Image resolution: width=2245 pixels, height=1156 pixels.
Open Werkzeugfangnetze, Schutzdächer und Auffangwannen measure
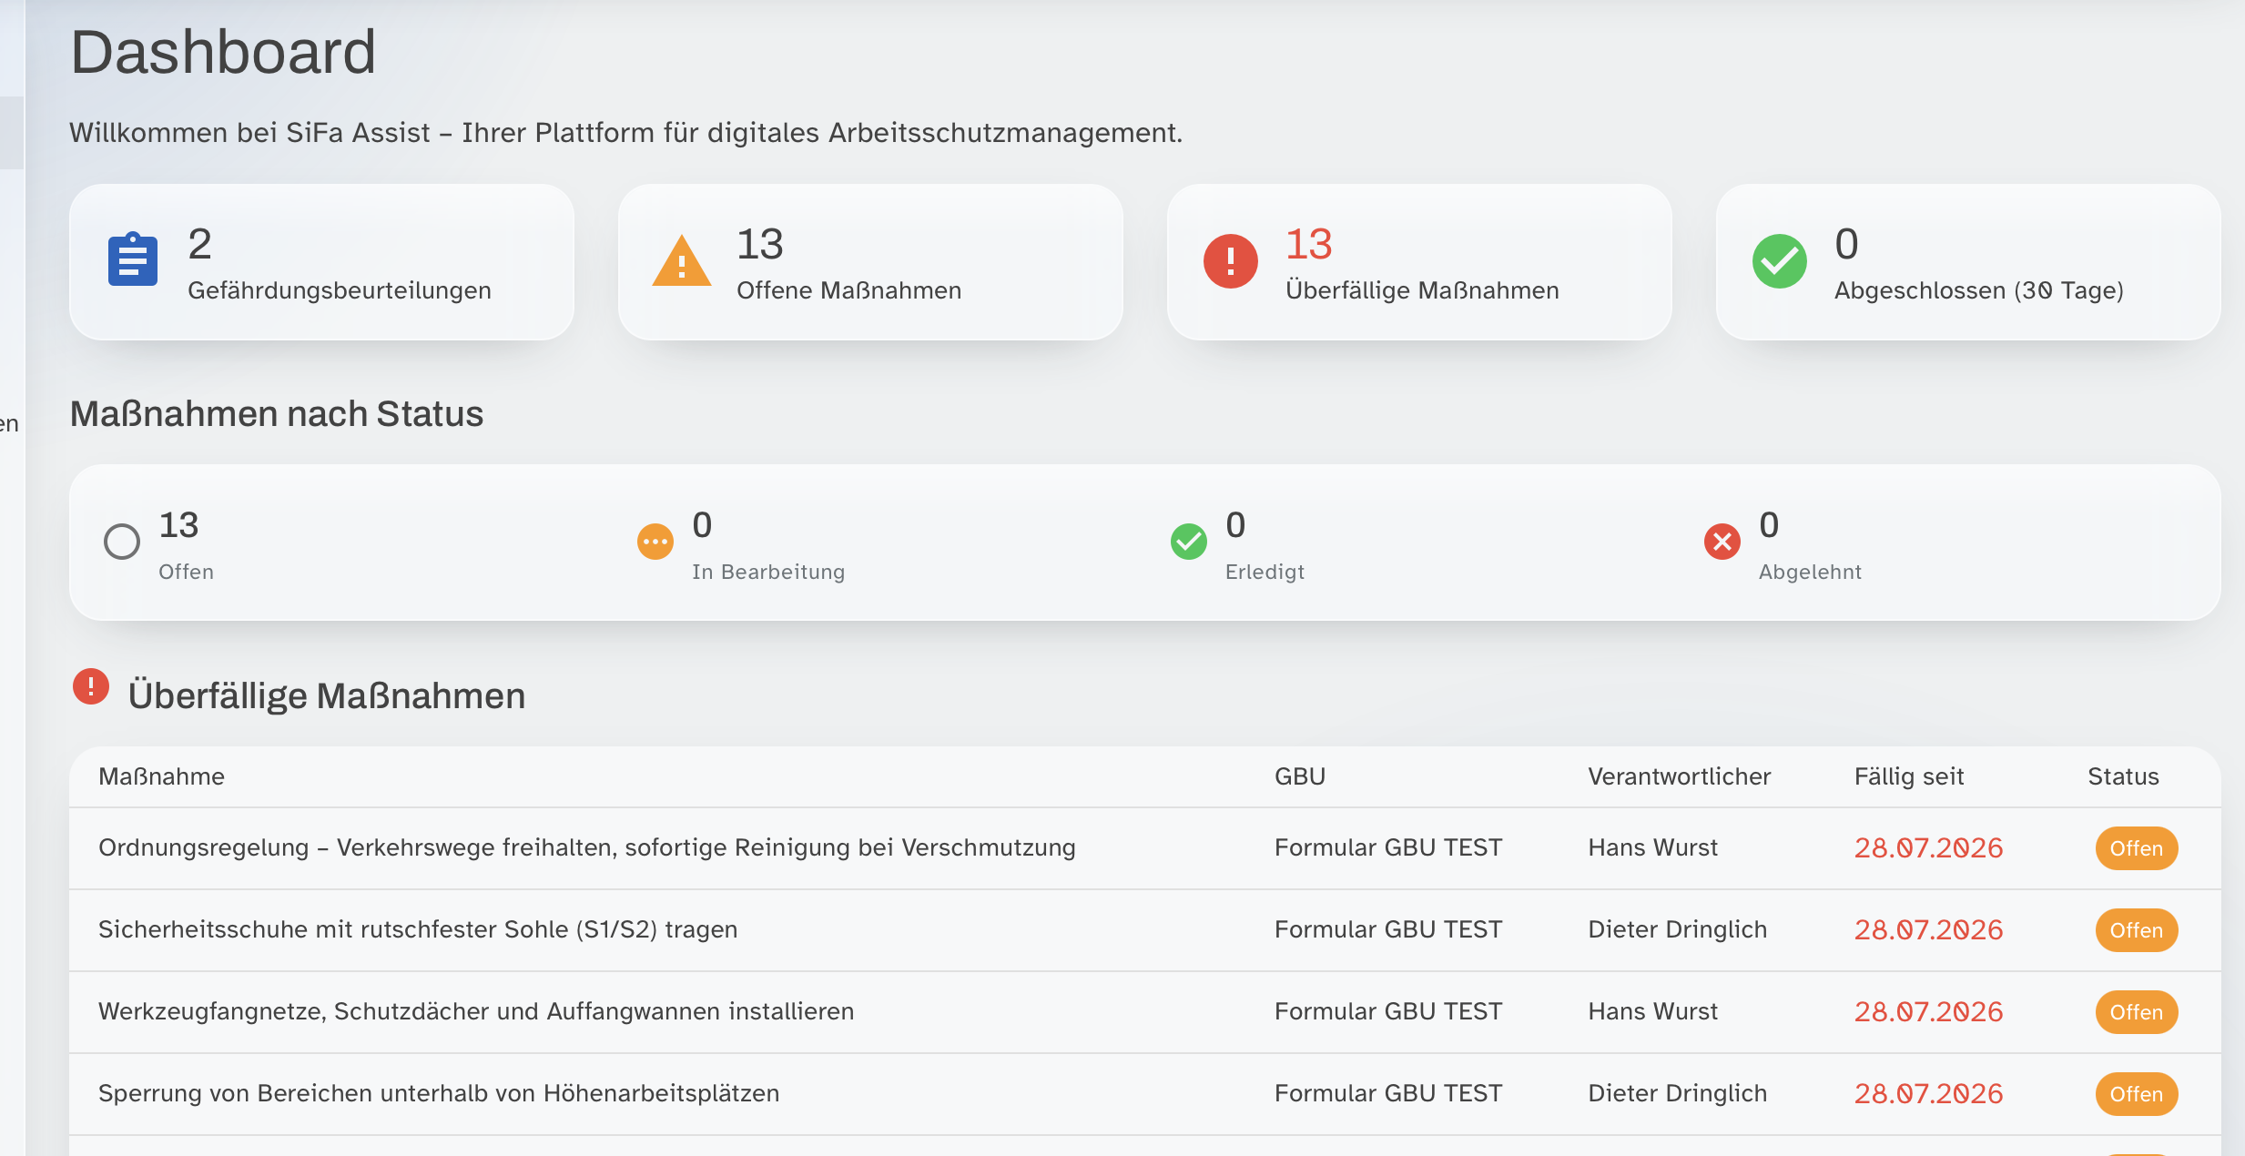(x=476, y=1011)
